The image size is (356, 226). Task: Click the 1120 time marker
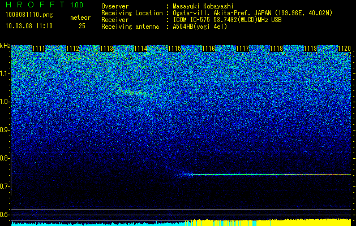[x=345, y=49]
